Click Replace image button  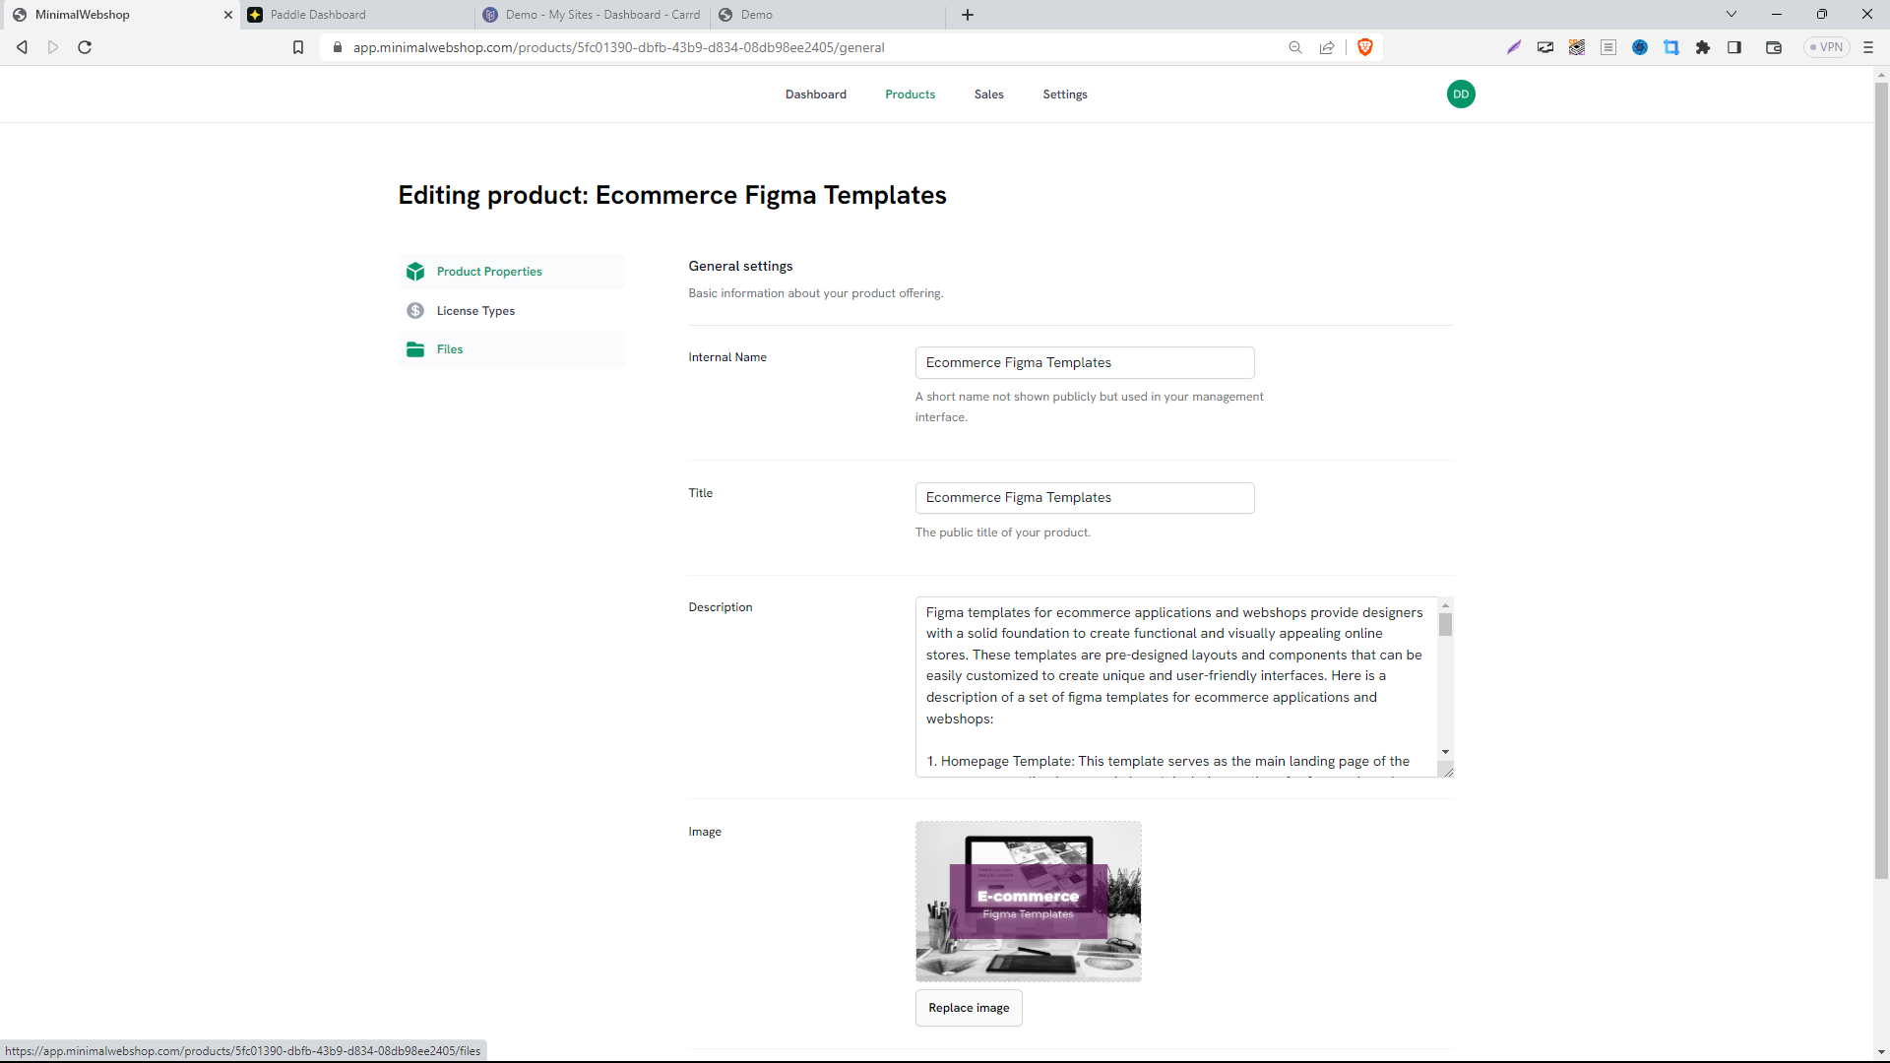[x=969, y=1007]
